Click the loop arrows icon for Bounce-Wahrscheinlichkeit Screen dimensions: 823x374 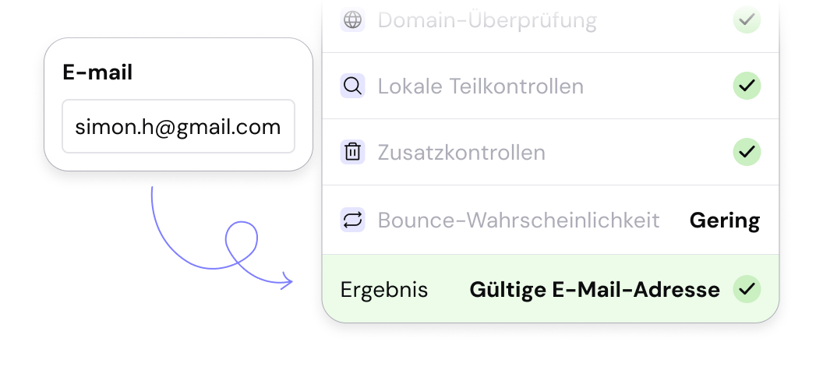click(353, 220)
